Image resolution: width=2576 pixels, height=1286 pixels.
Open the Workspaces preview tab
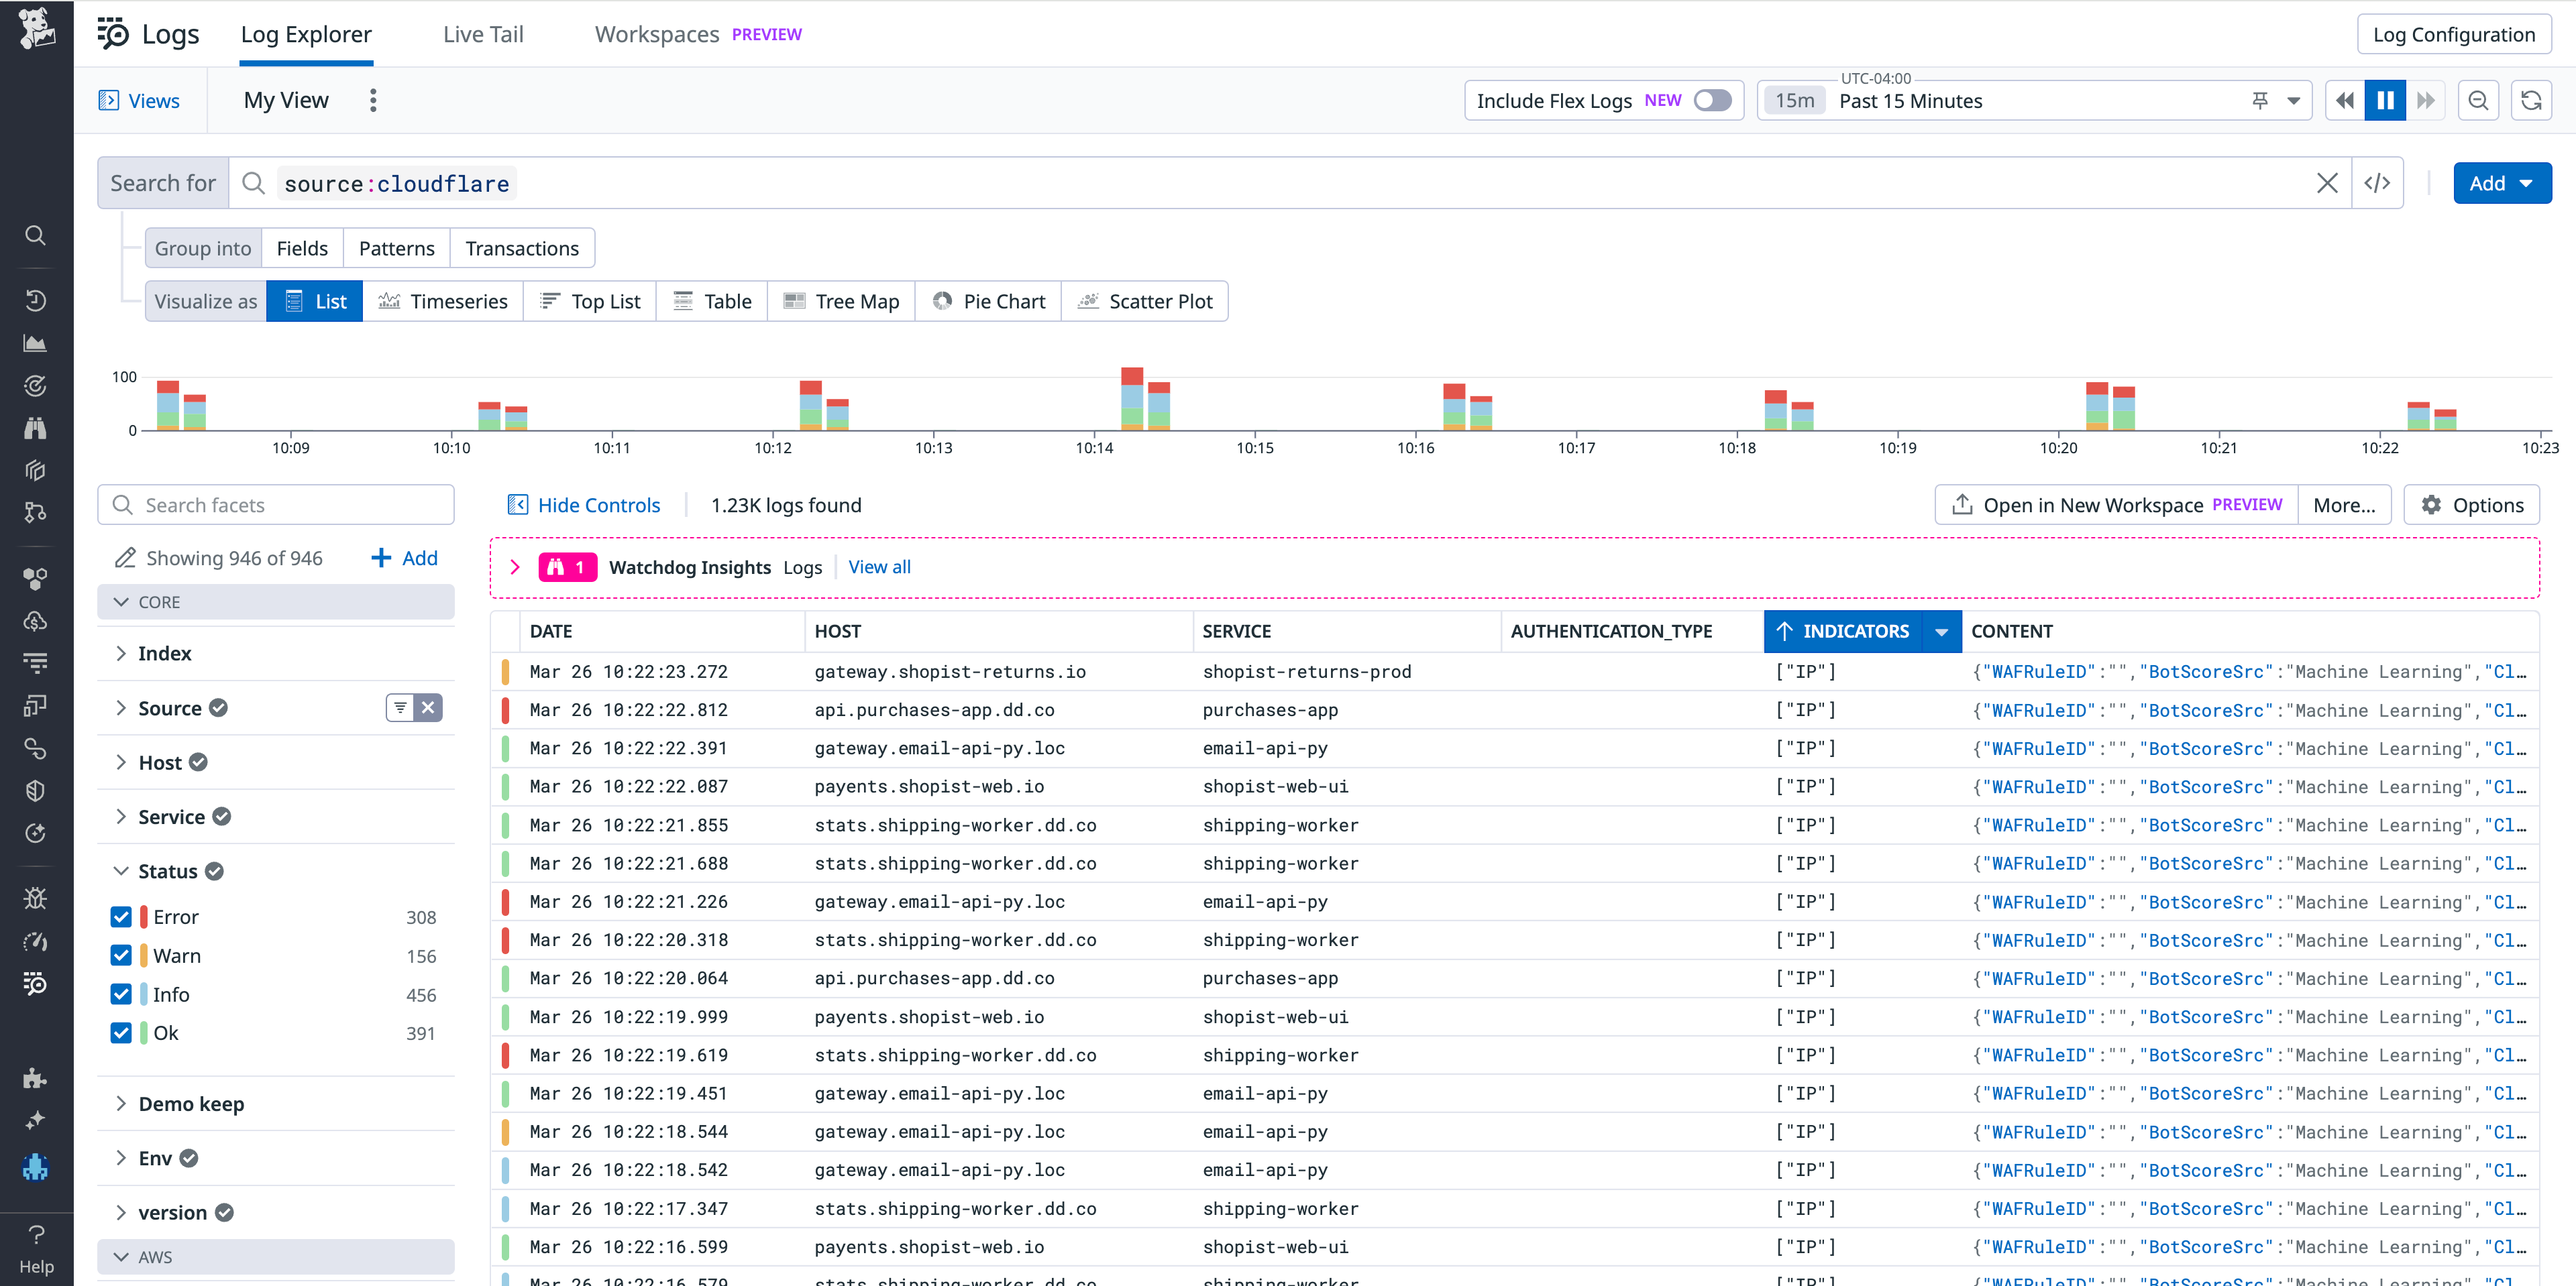pos(656,33)
